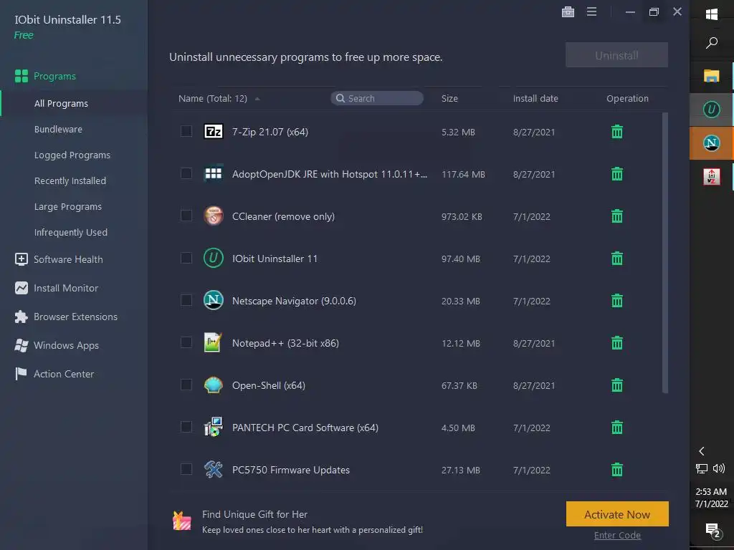Tick the CCleaner (remove only) checkbox
The image size is (734, 550).
pyautogui.click(x=186, y=216)
